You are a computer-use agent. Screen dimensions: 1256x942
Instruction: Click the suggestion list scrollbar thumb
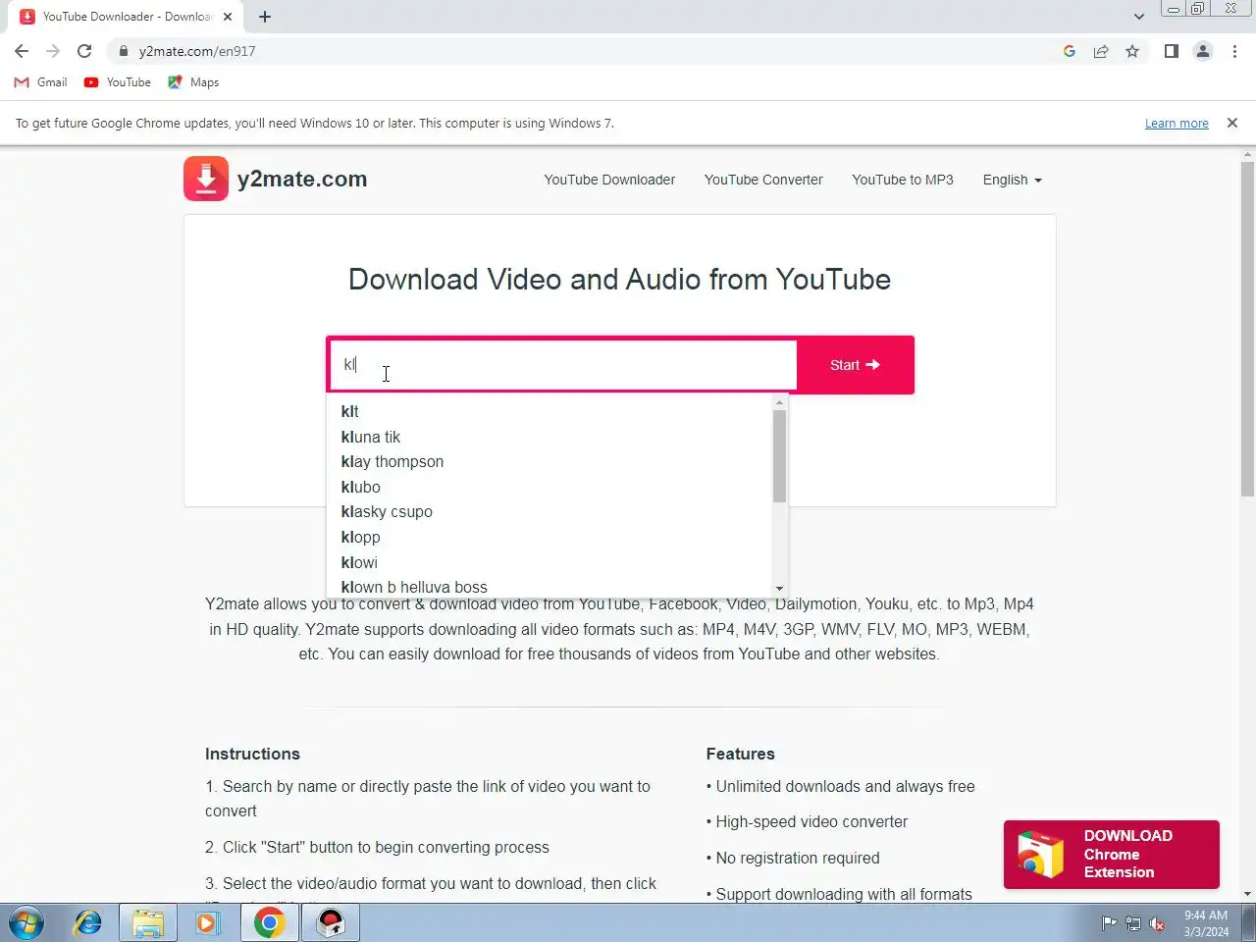[780, 456]
